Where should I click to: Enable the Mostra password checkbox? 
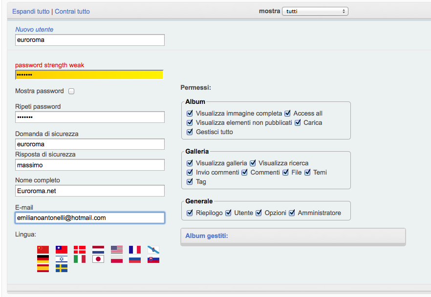pos(71,91)
